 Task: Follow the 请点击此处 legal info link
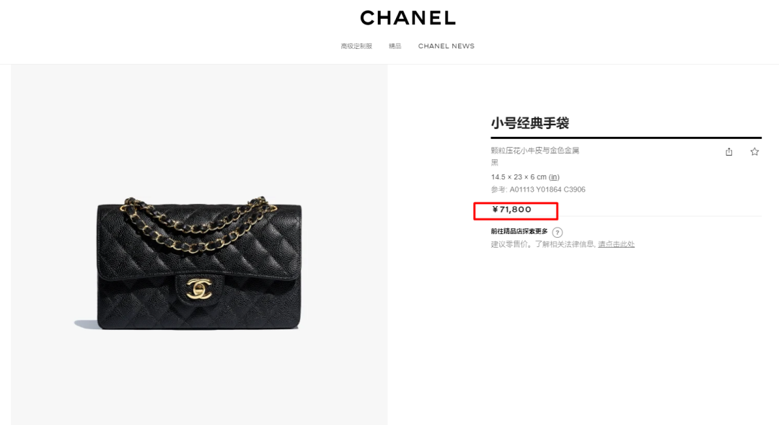point(616,244)
